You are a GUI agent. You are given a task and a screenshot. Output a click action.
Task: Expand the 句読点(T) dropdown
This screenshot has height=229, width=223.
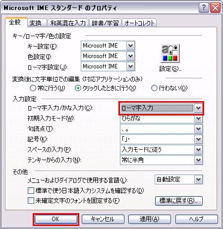point(198,129)
